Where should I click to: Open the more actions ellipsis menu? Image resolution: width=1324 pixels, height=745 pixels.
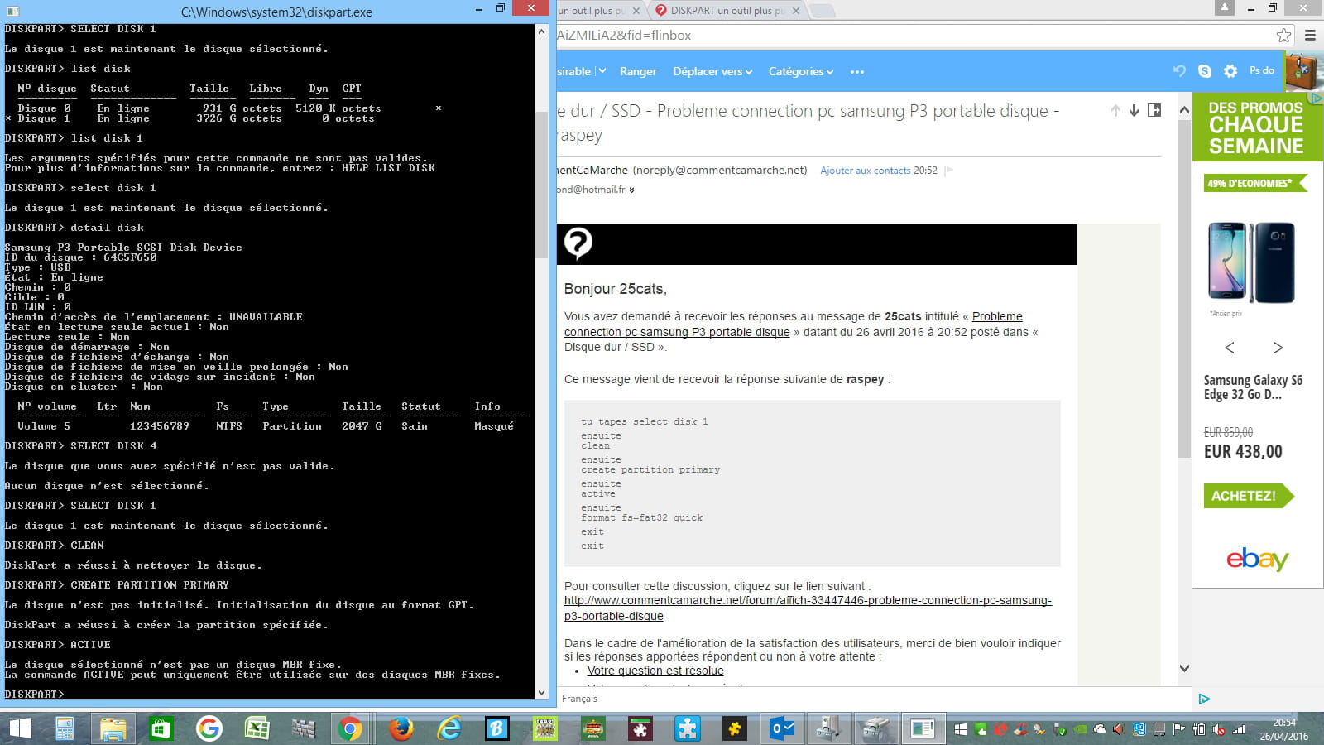pyautogui.click(x=857, y=72)
